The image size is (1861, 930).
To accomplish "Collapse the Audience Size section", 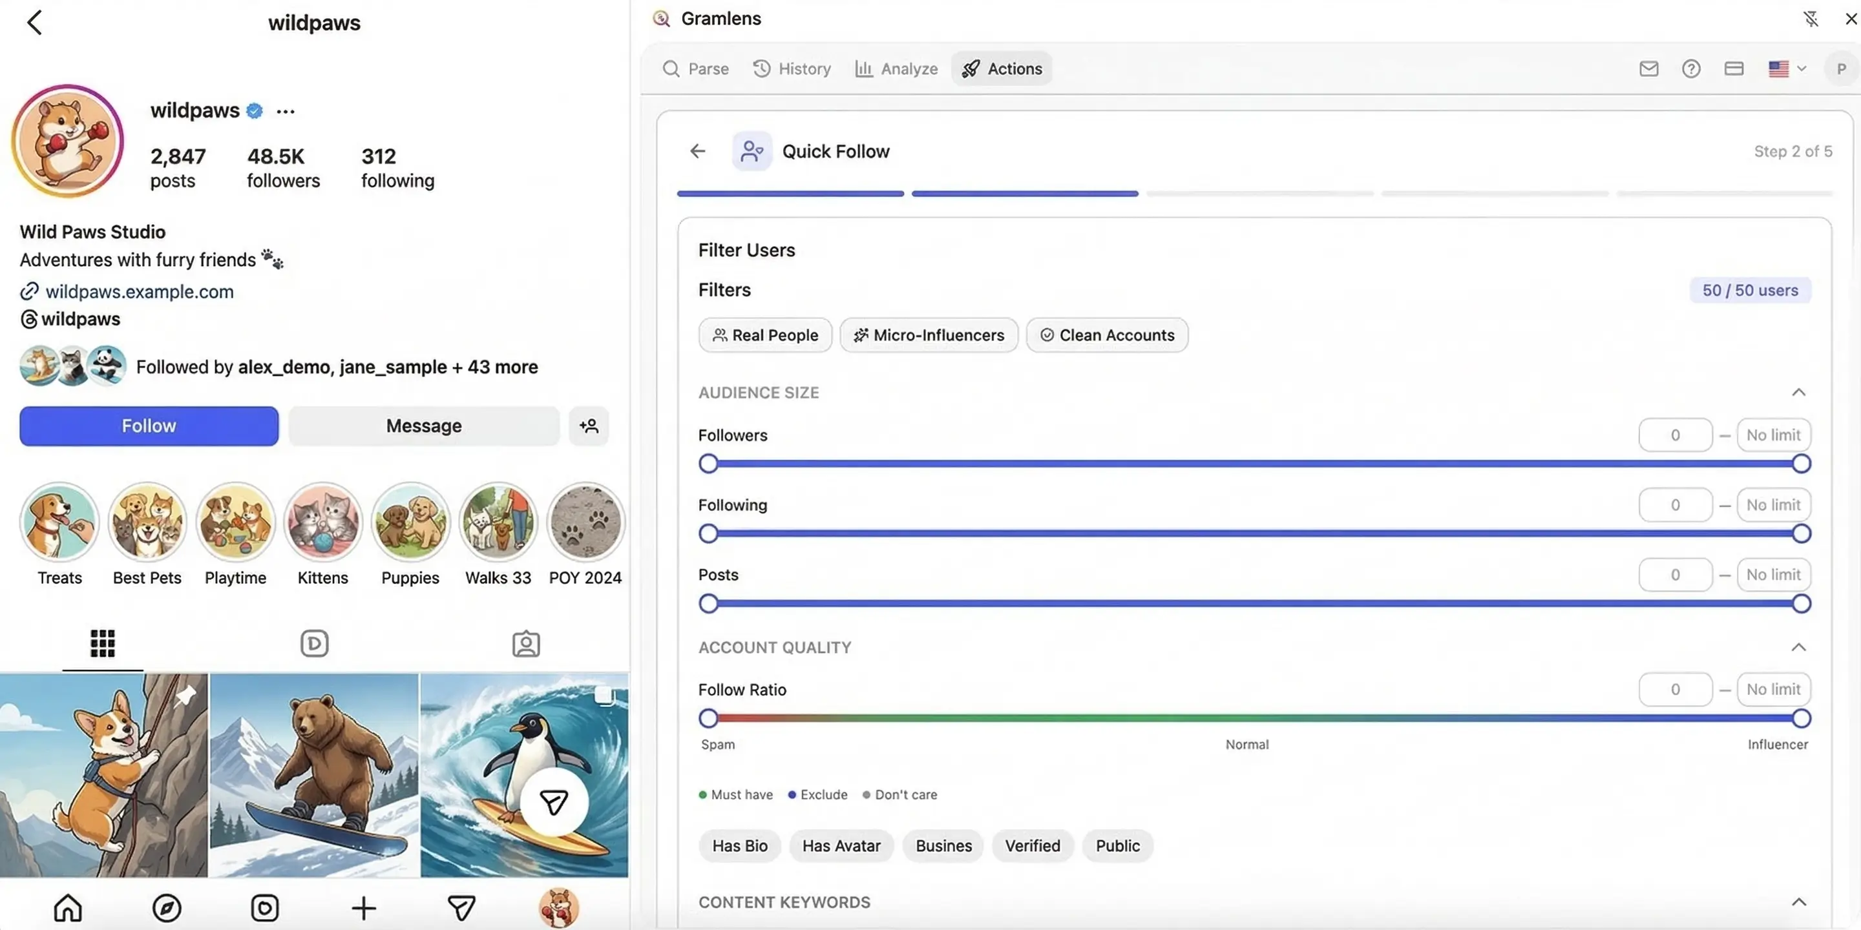I will tap(1798, 393).
